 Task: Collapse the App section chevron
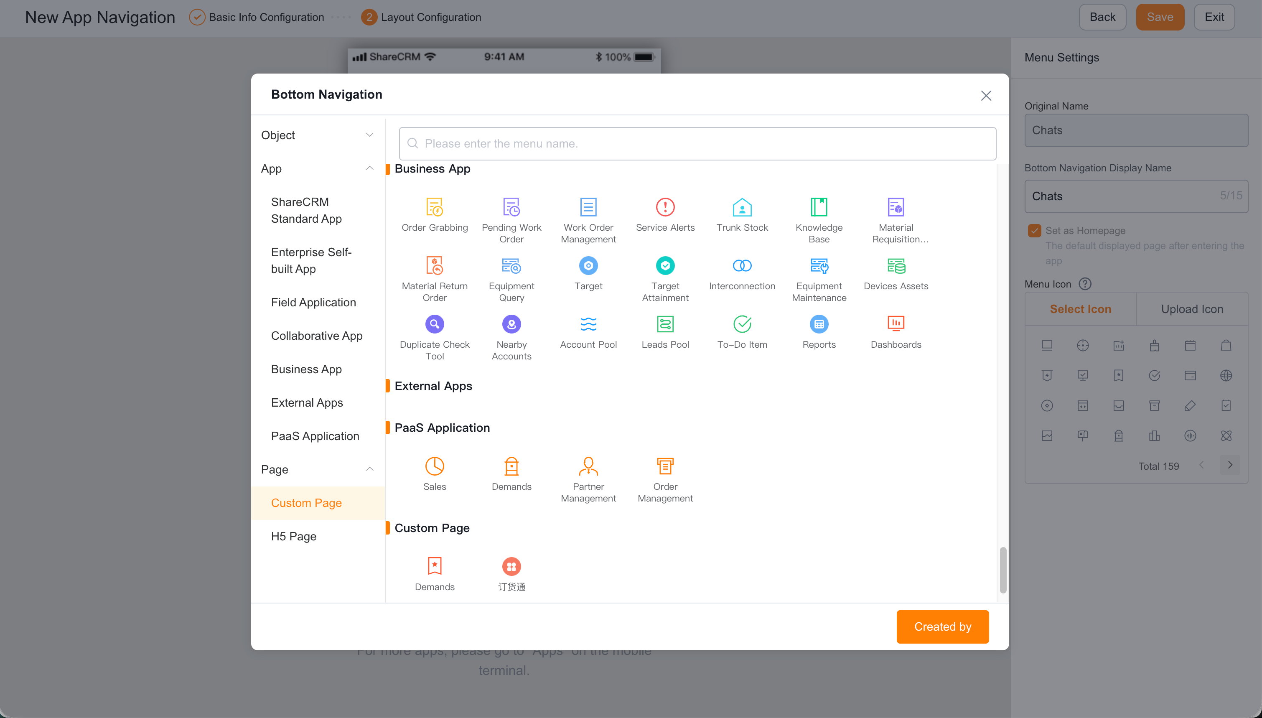[369, 168]
